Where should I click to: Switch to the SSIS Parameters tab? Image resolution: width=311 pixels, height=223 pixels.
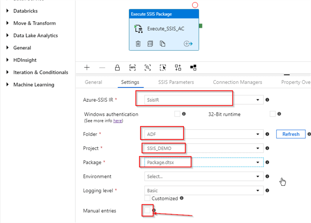point(176,82)
